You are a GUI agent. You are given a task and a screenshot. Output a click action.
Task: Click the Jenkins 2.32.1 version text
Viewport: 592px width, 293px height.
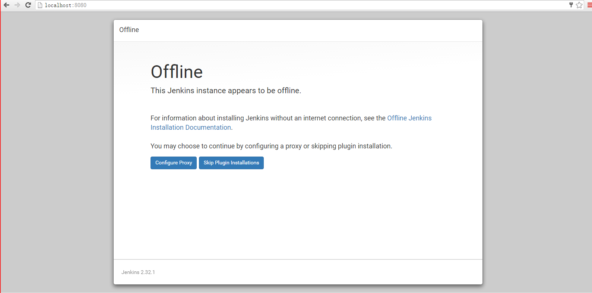[x=138, y=272]
